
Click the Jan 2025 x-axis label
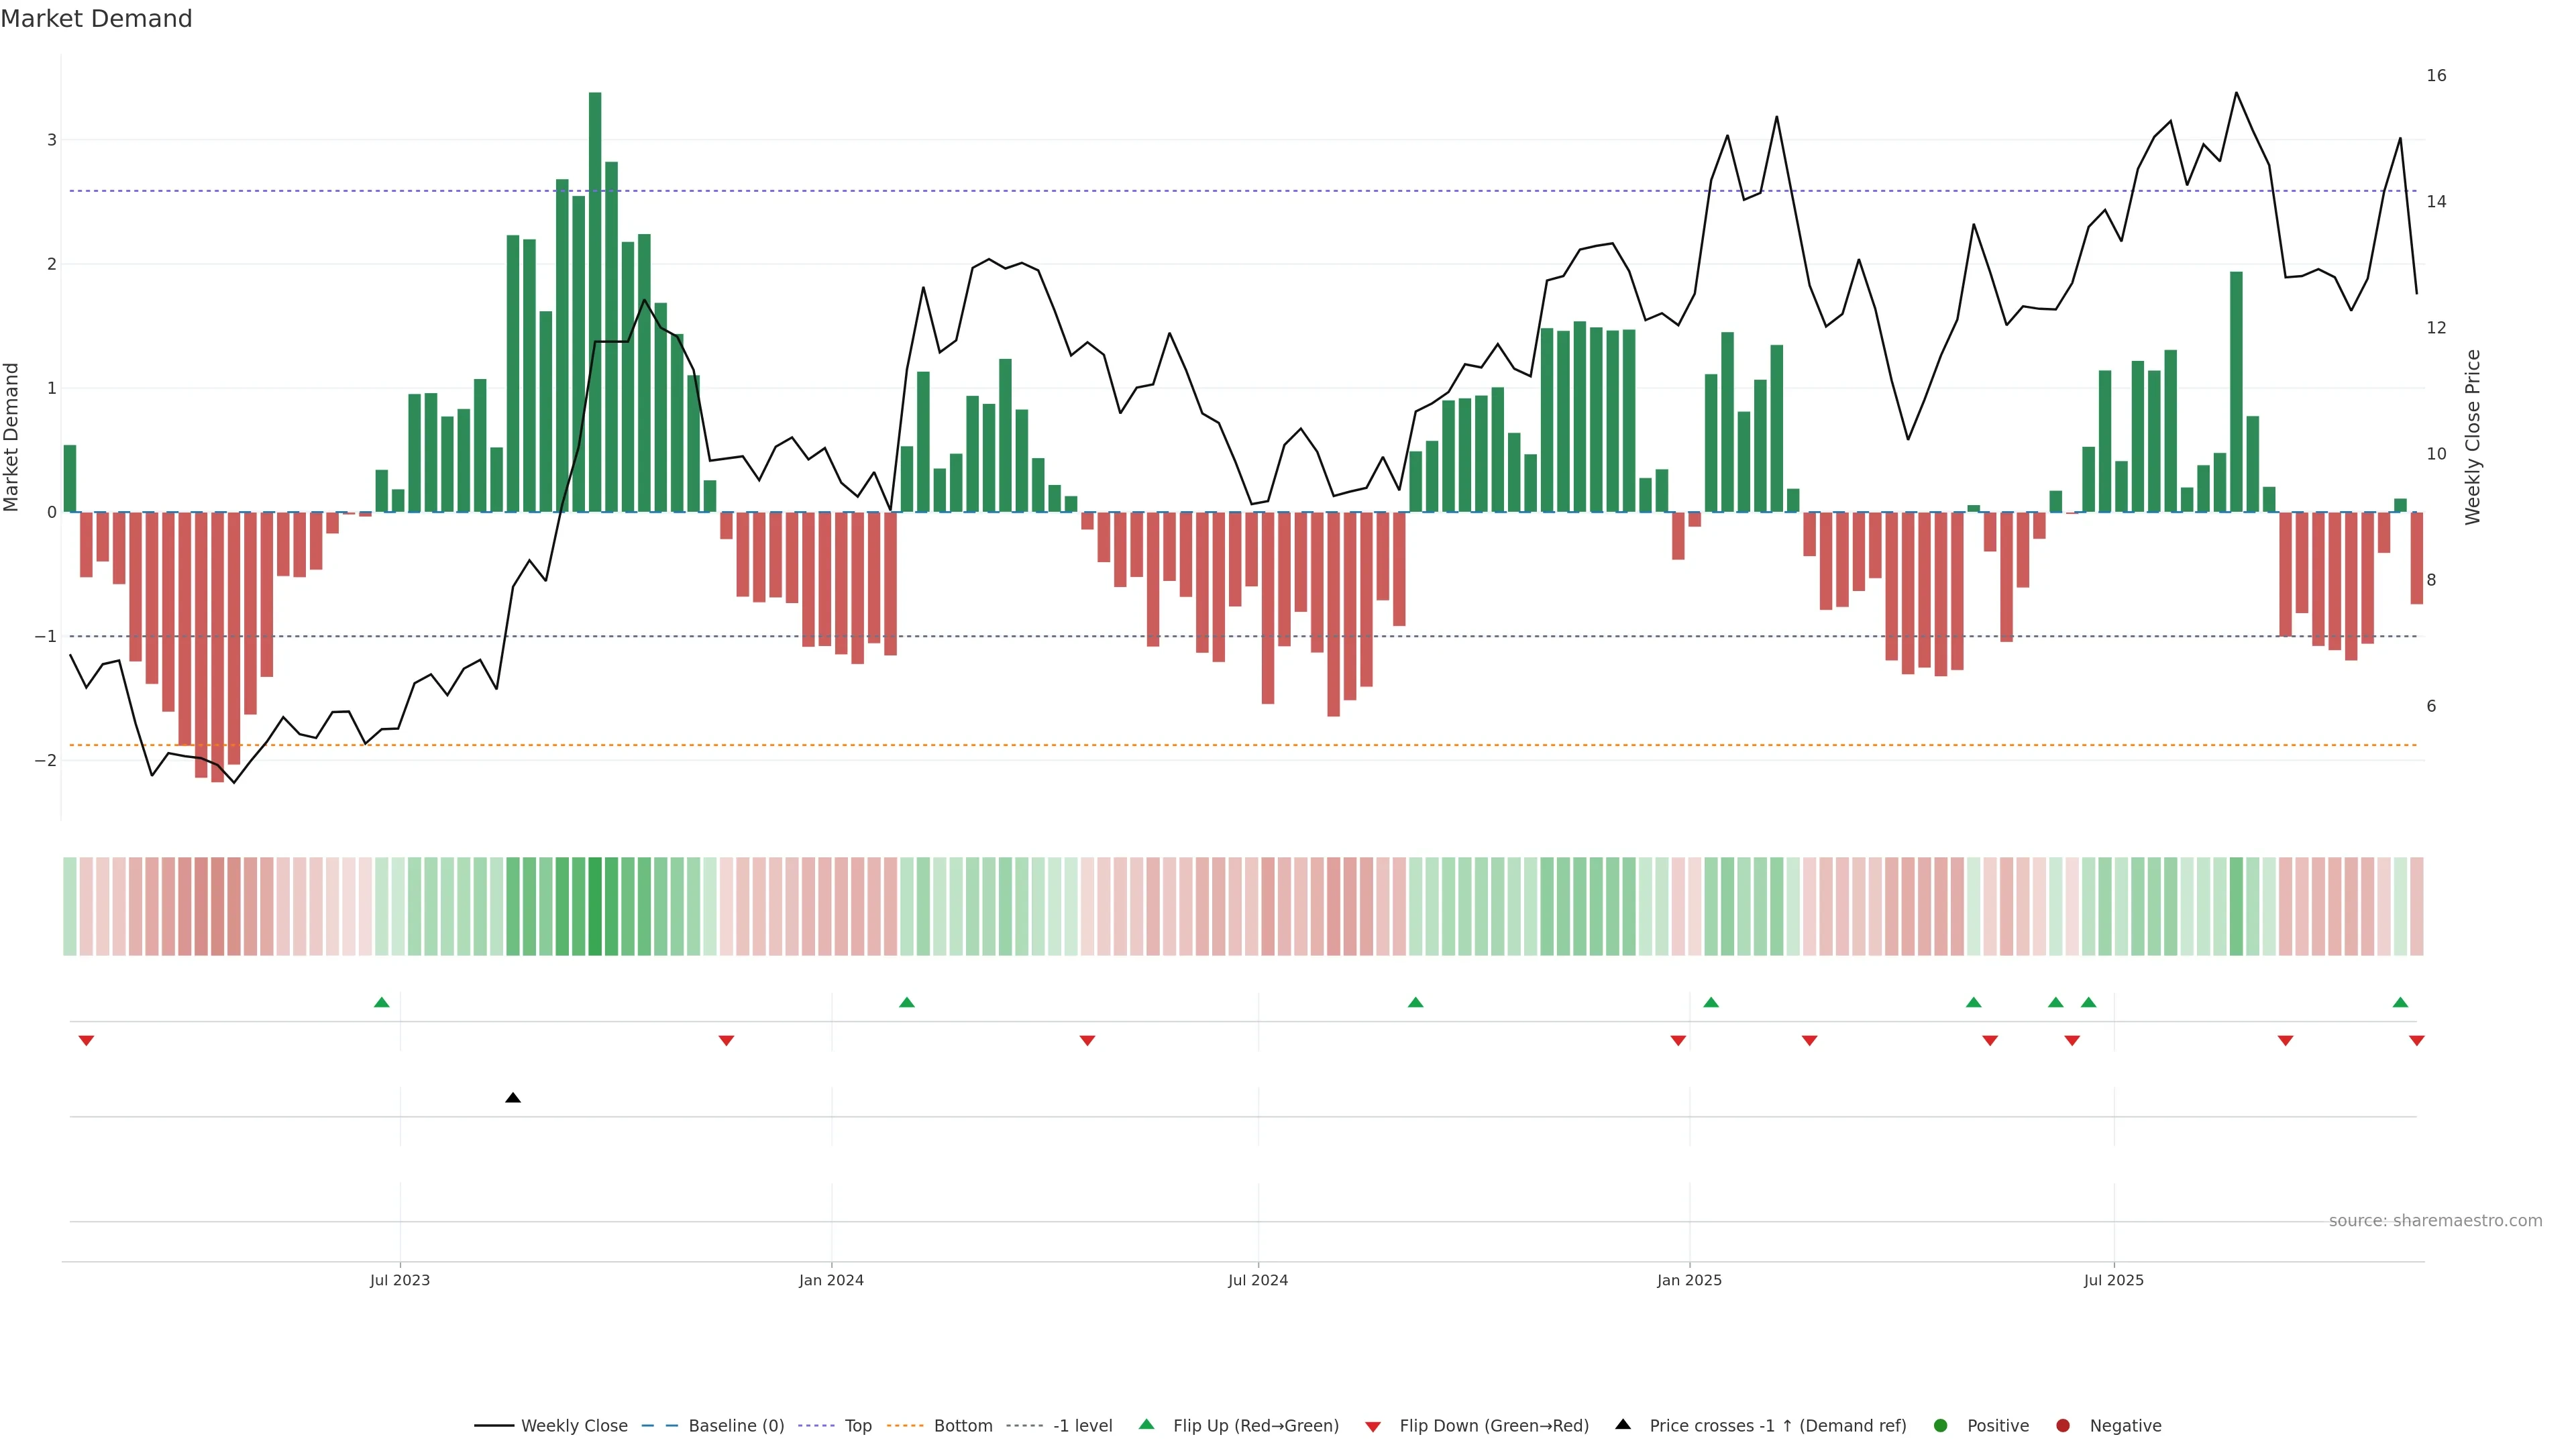(1689, 1280)
